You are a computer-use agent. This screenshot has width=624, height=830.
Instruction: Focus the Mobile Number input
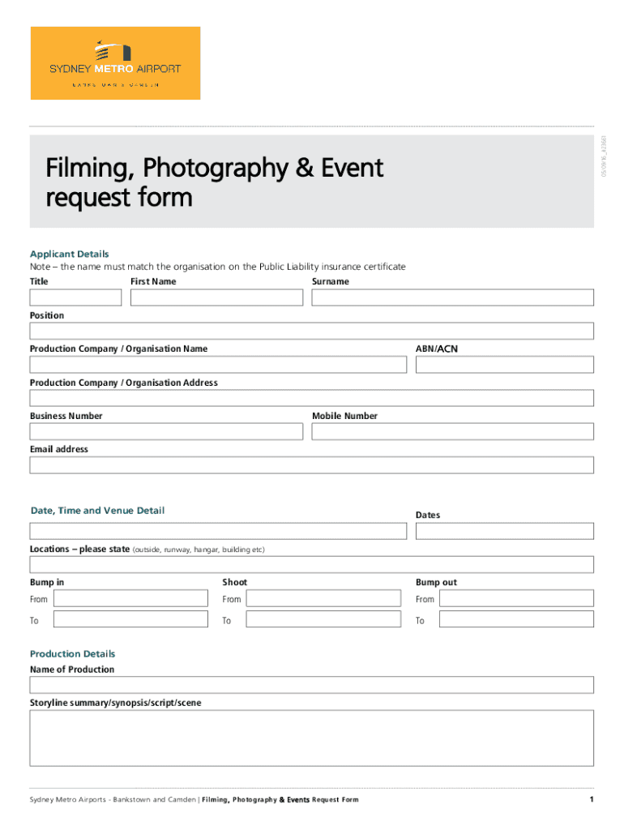click(x=452, y=431)
